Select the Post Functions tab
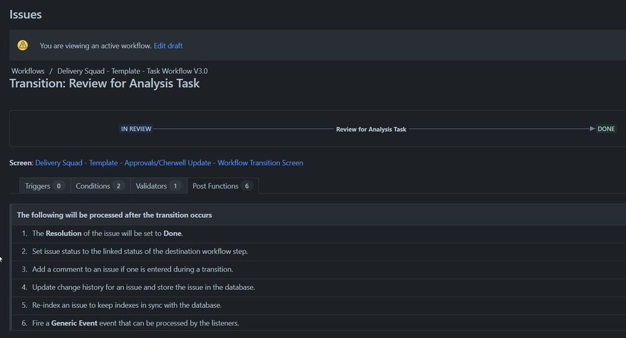The width and height of the screenshot is (626, 338). point(222,186)
